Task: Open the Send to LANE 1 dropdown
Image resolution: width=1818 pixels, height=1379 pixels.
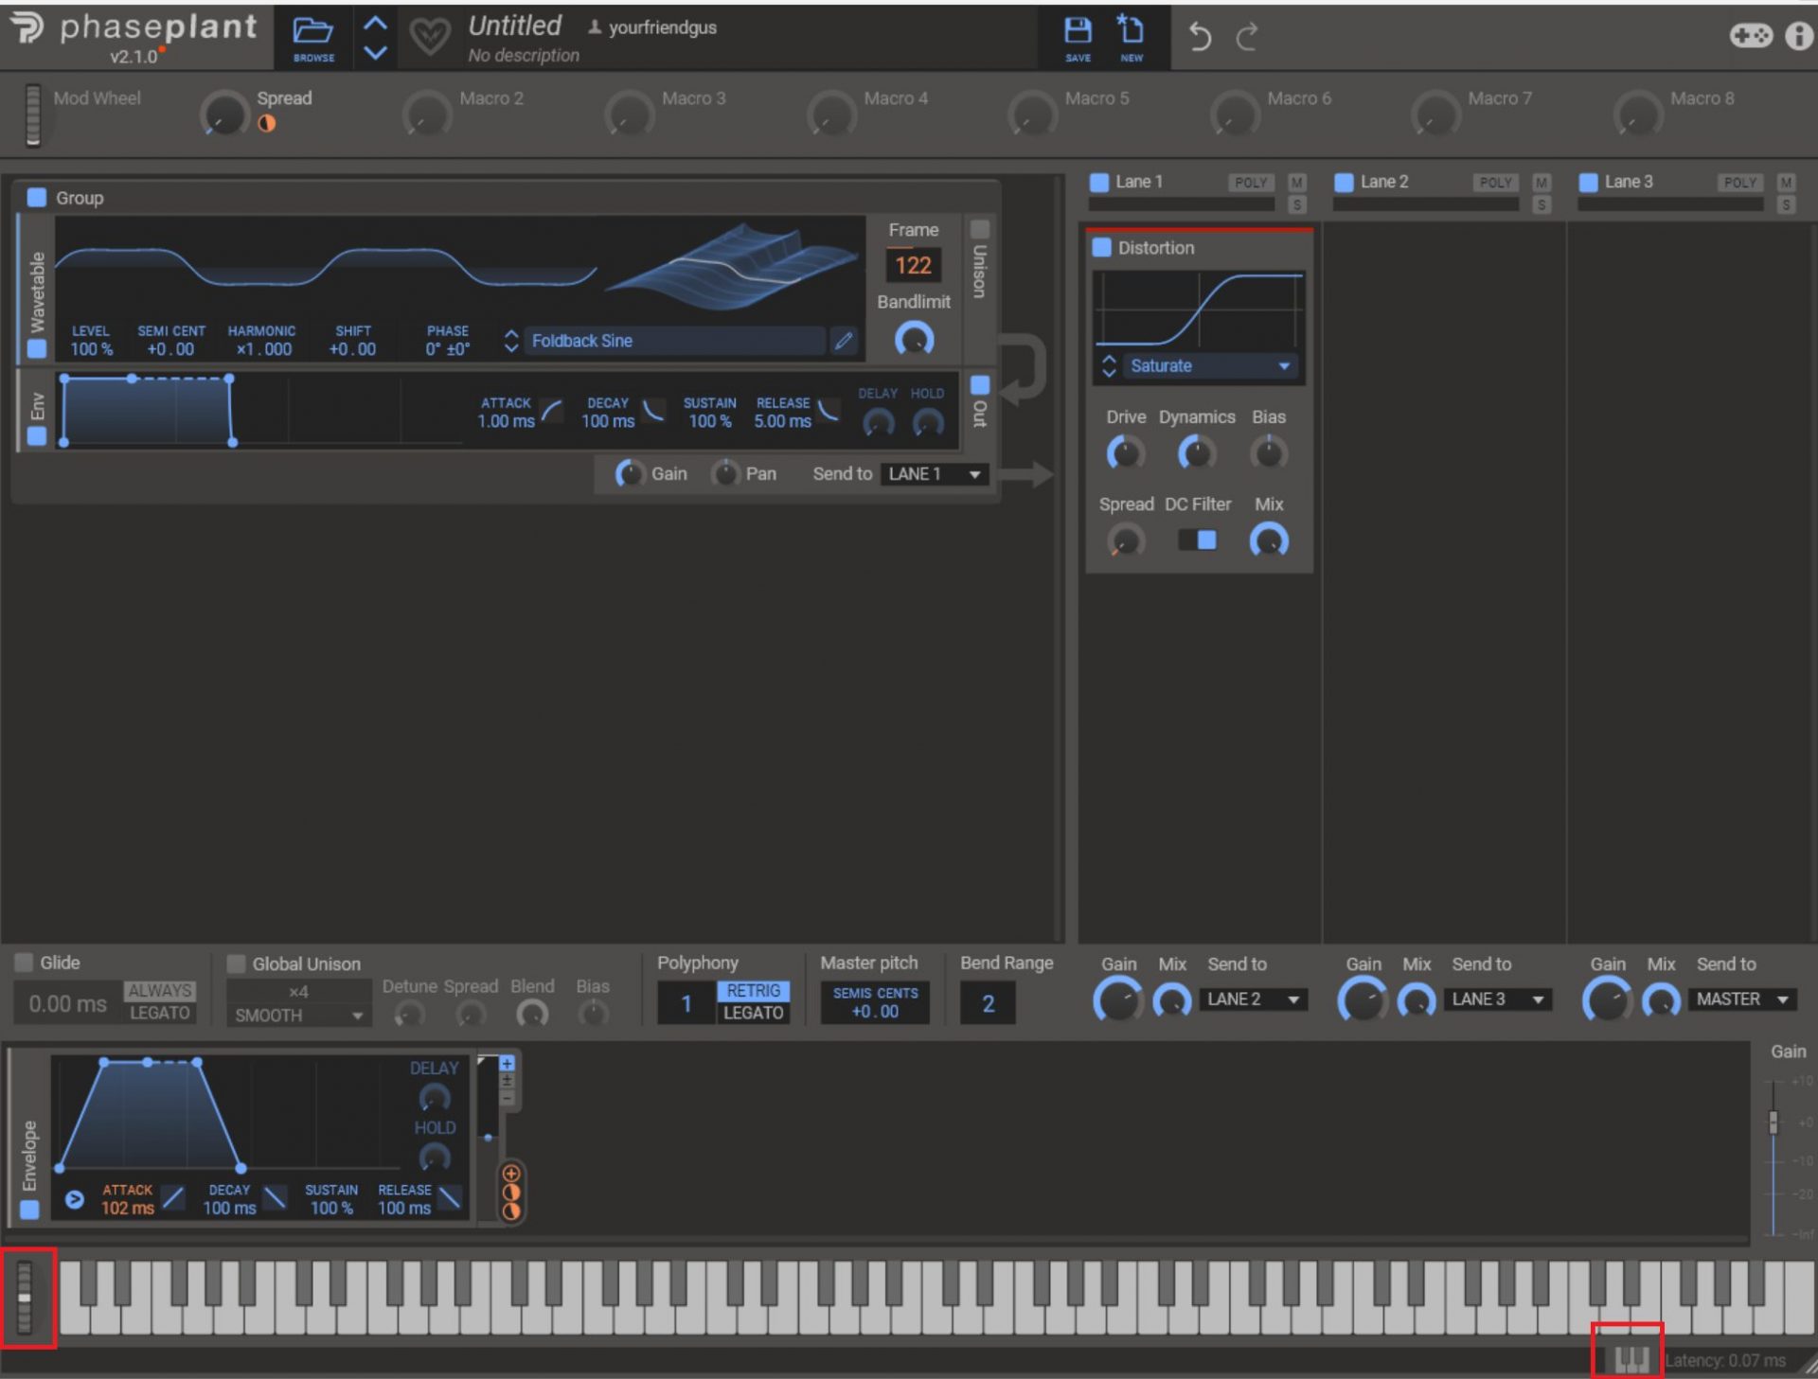Action: [935, 474]
